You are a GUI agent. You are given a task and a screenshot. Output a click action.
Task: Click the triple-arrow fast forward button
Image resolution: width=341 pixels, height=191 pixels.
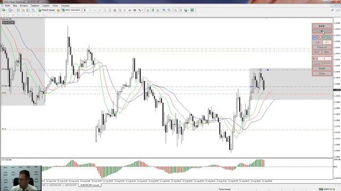tap(322, 26)
